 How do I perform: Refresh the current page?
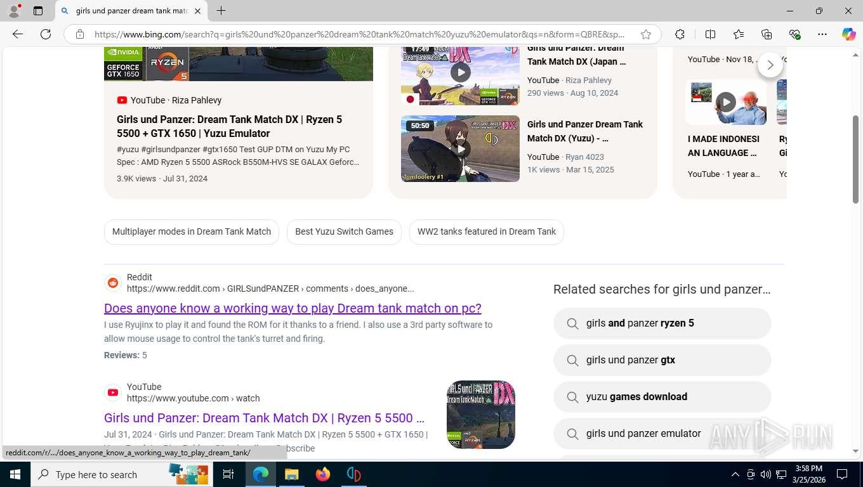[x=46, y=34]
